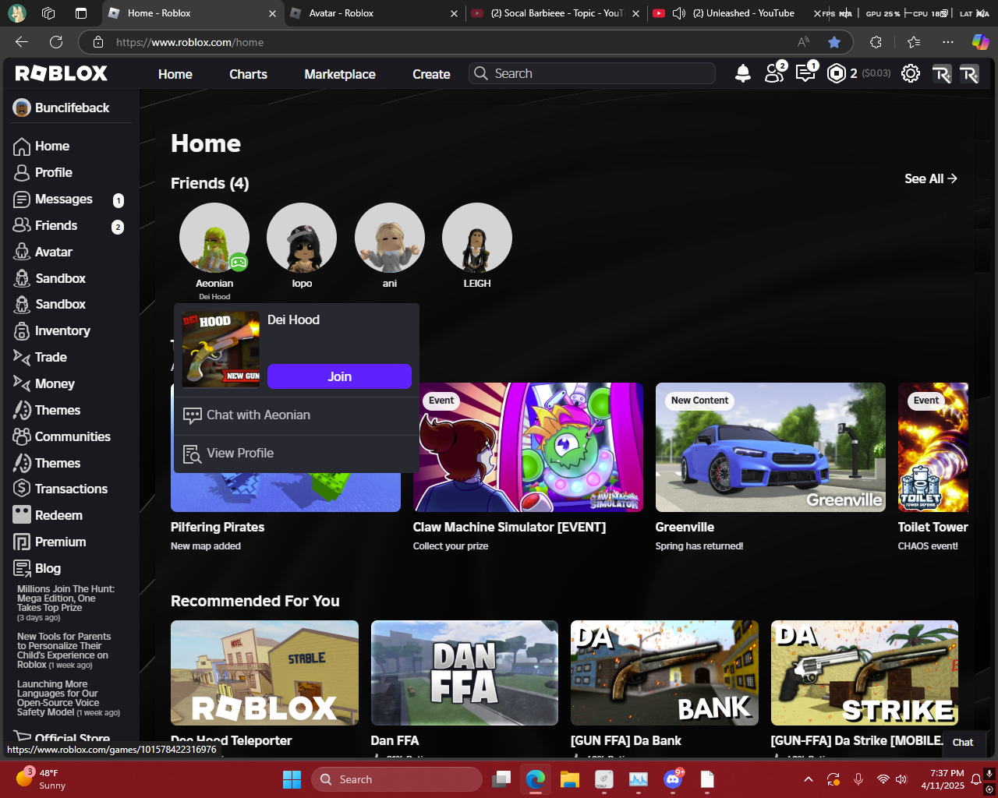Open LEIGH's friend avatar

(x=477, y=238)
